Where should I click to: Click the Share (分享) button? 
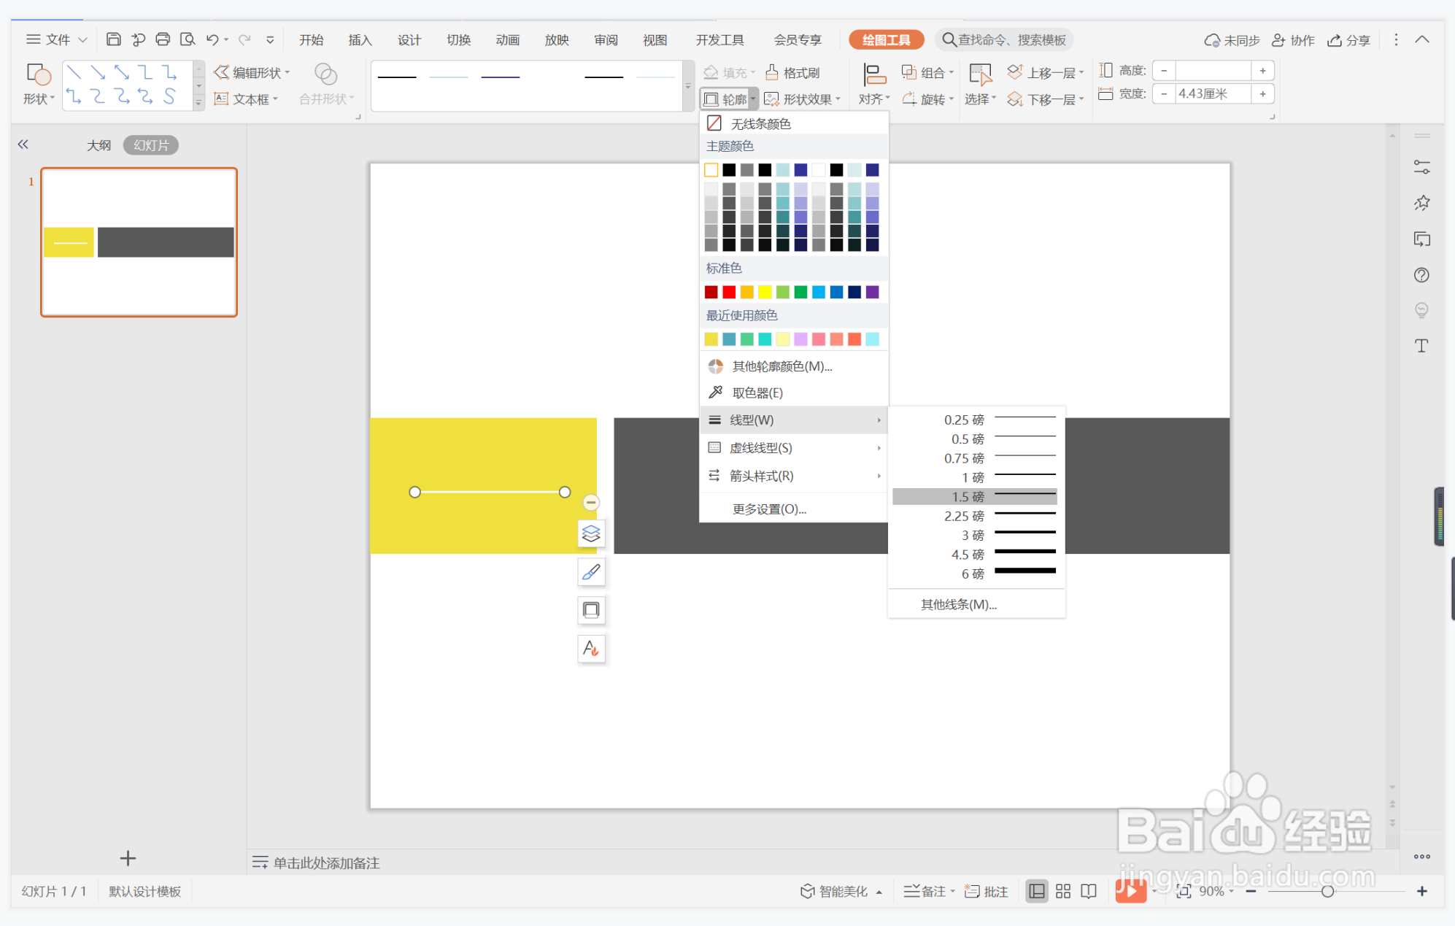point(1348,39)
